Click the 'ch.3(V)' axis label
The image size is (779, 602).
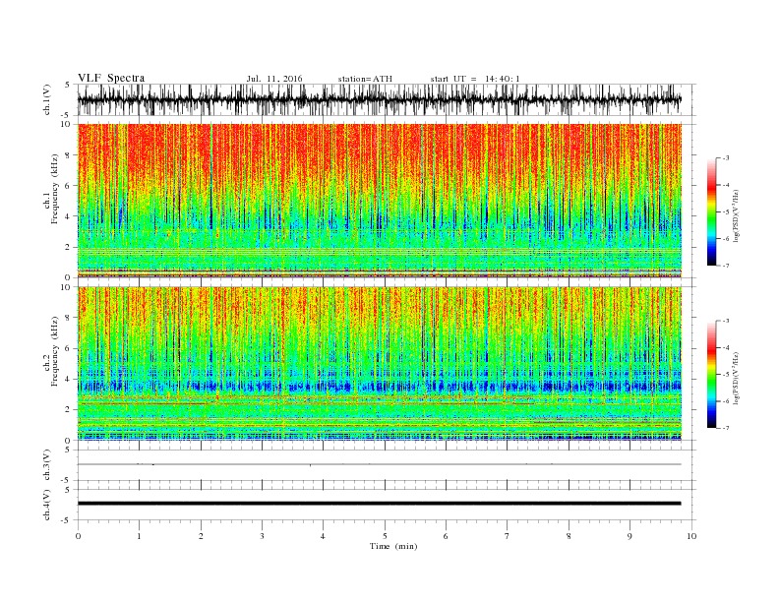(x=47, y=465)
